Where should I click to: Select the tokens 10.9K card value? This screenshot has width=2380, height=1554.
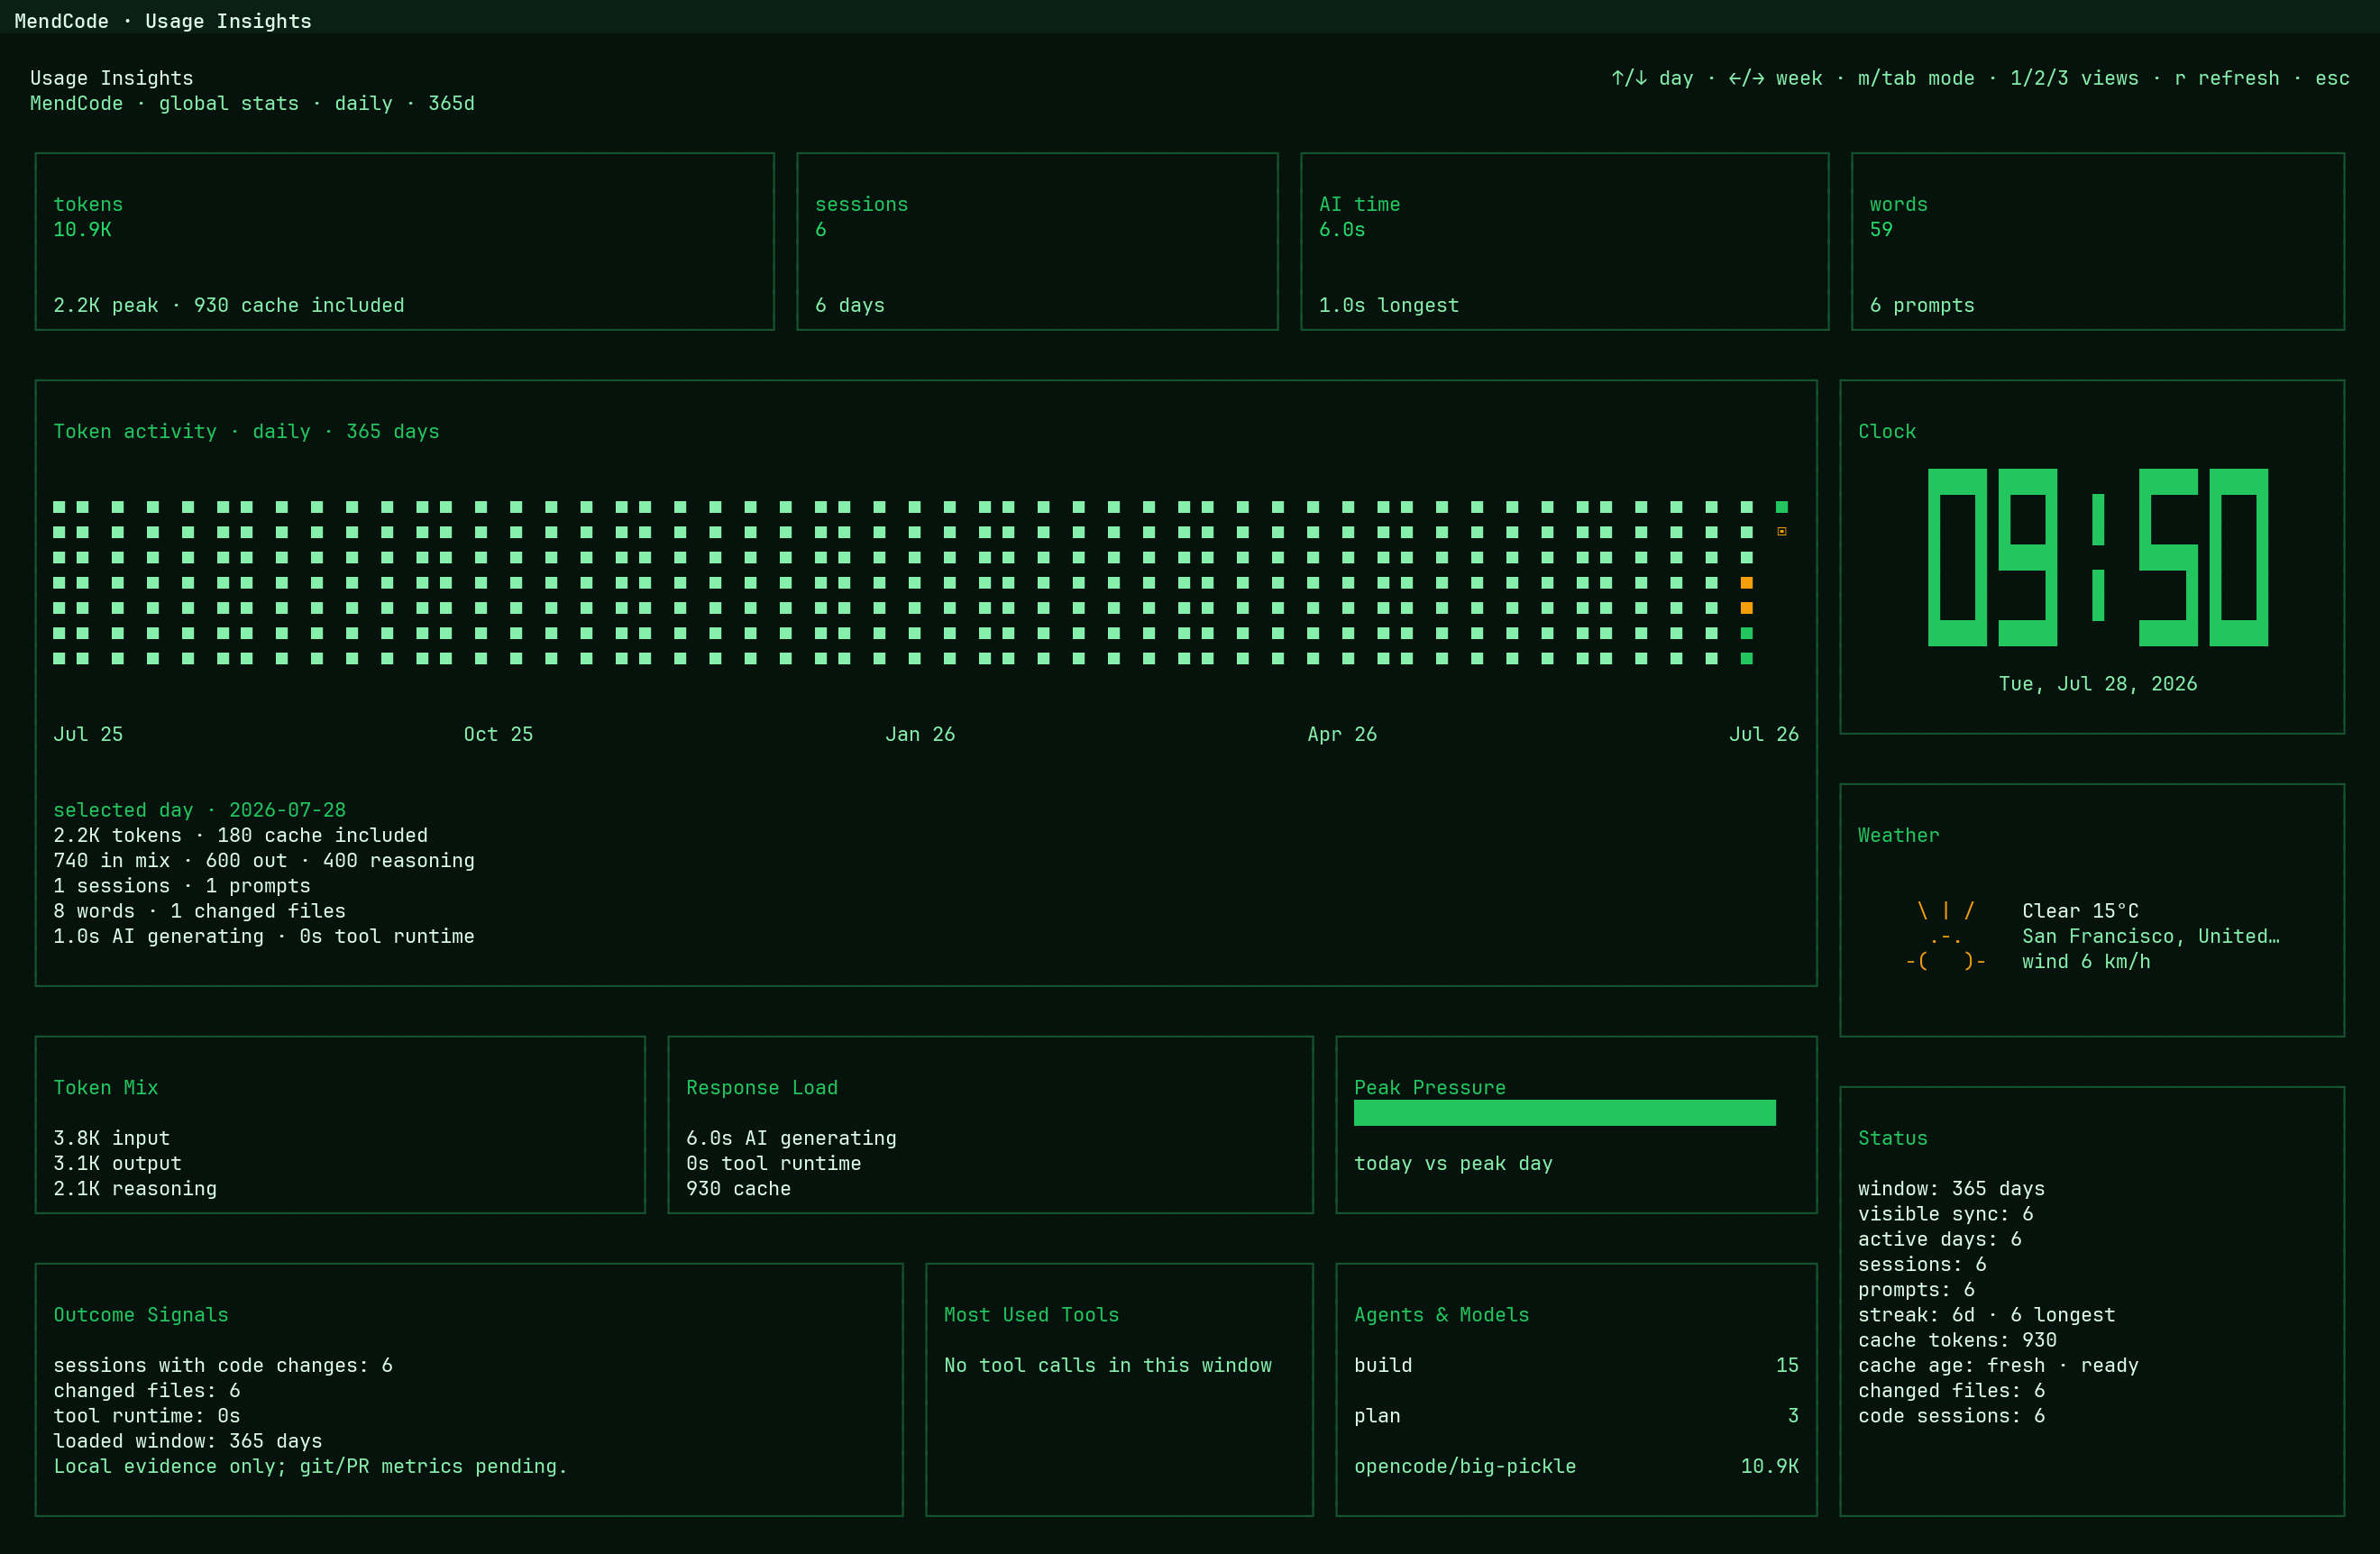(x=82, y=229)
